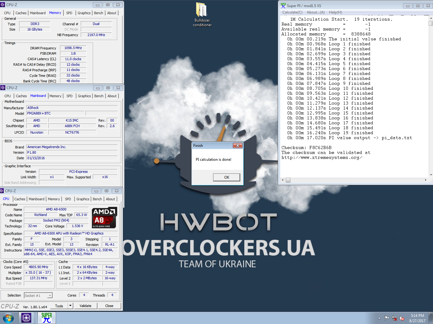Switch to Graphics tab in Memory window
This screenshot has width=433, height=324.
point(84,13)
